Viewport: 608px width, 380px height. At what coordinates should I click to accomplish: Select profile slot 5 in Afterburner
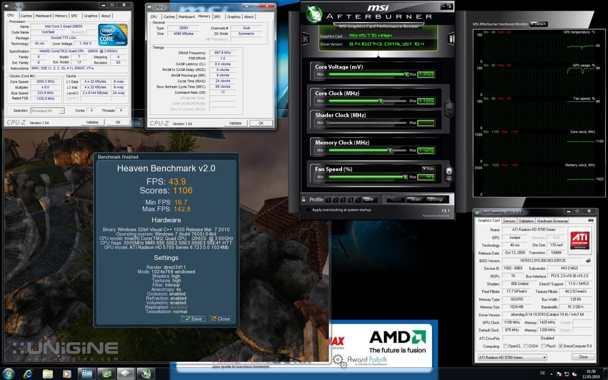coord(358,200)
